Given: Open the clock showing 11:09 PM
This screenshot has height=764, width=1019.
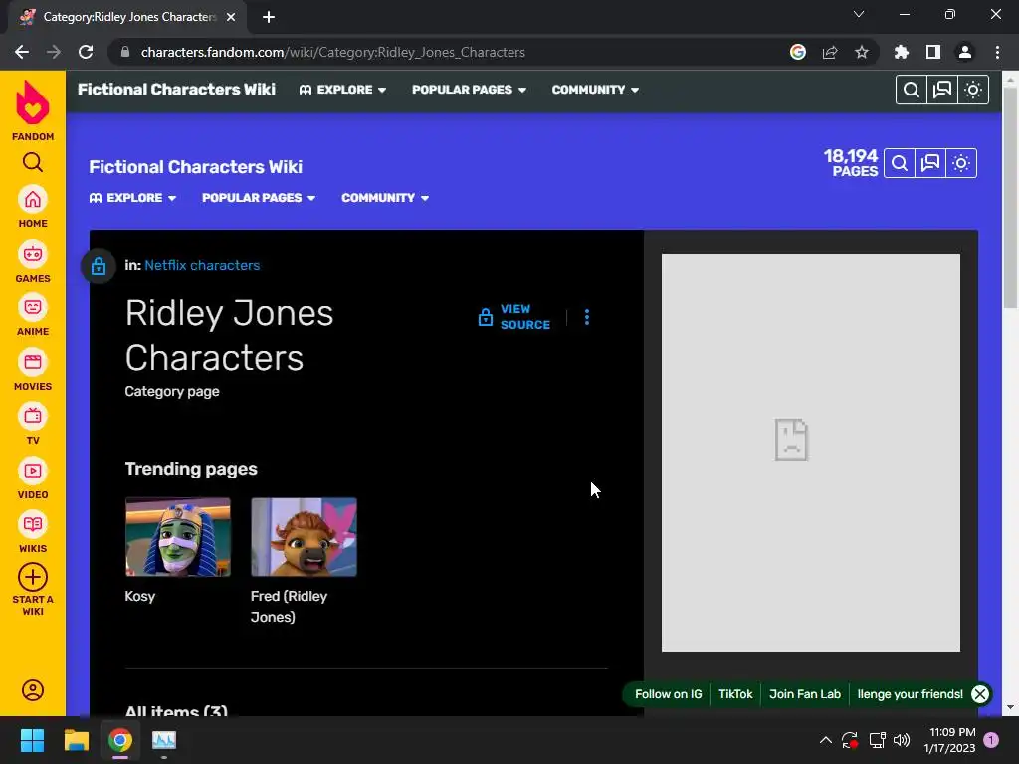Looking at the screenshot, I should [951, 740].
